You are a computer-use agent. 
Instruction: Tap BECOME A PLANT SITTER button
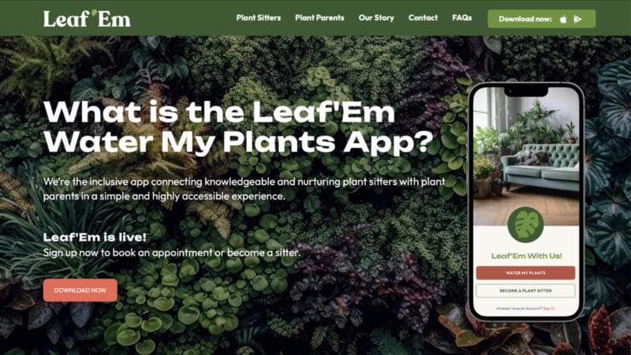(x=525, y=290)
